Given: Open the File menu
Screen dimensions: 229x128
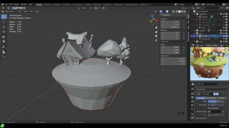Looking at the screenshot, I should coord(6,4).
